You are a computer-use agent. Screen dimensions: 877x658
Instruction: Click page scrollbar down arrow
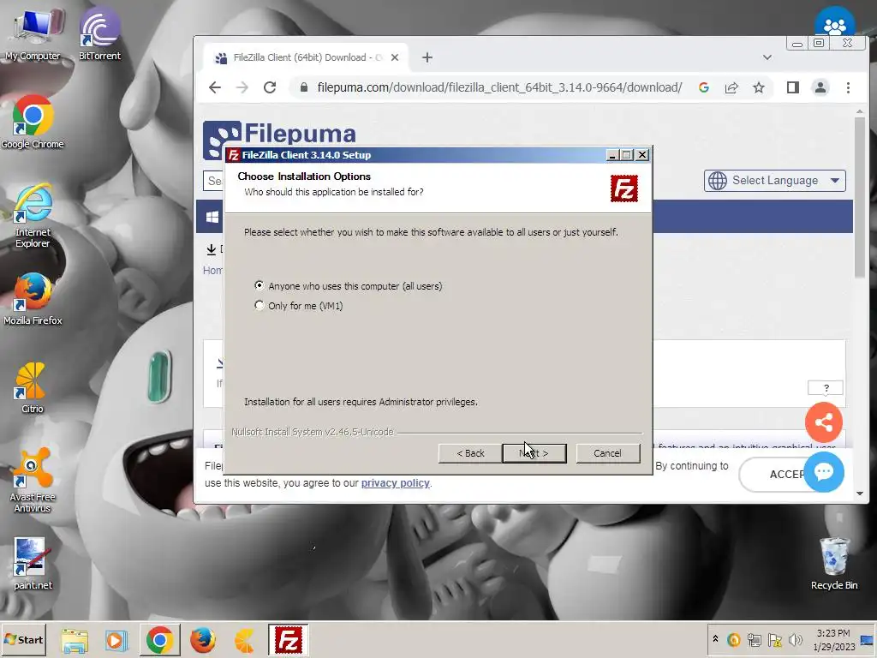tap(860, 493)
